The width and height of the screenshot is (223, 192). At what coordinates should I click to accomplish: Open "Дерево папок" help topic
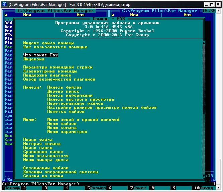[63, 91]
